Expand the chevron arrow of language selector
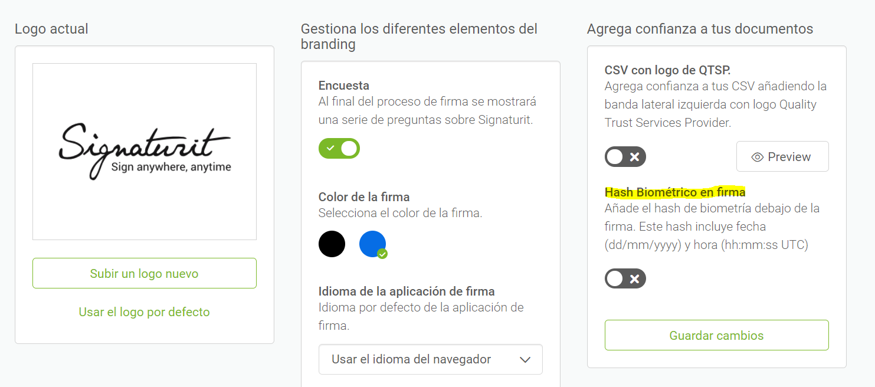Viewport: 875px width, 387px height. coord(525,360)
